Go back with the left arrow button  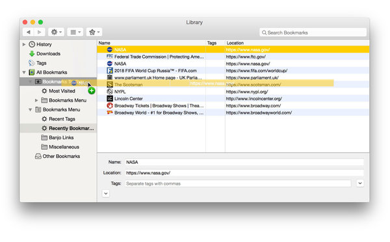[29, 32]
